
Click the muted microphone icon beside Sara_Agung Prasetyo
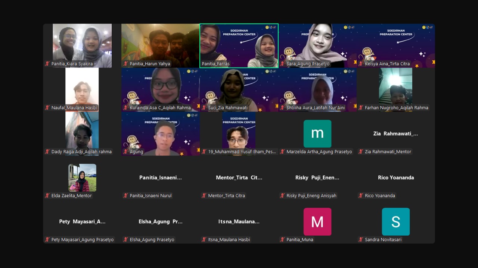click(x=283, y=64)
